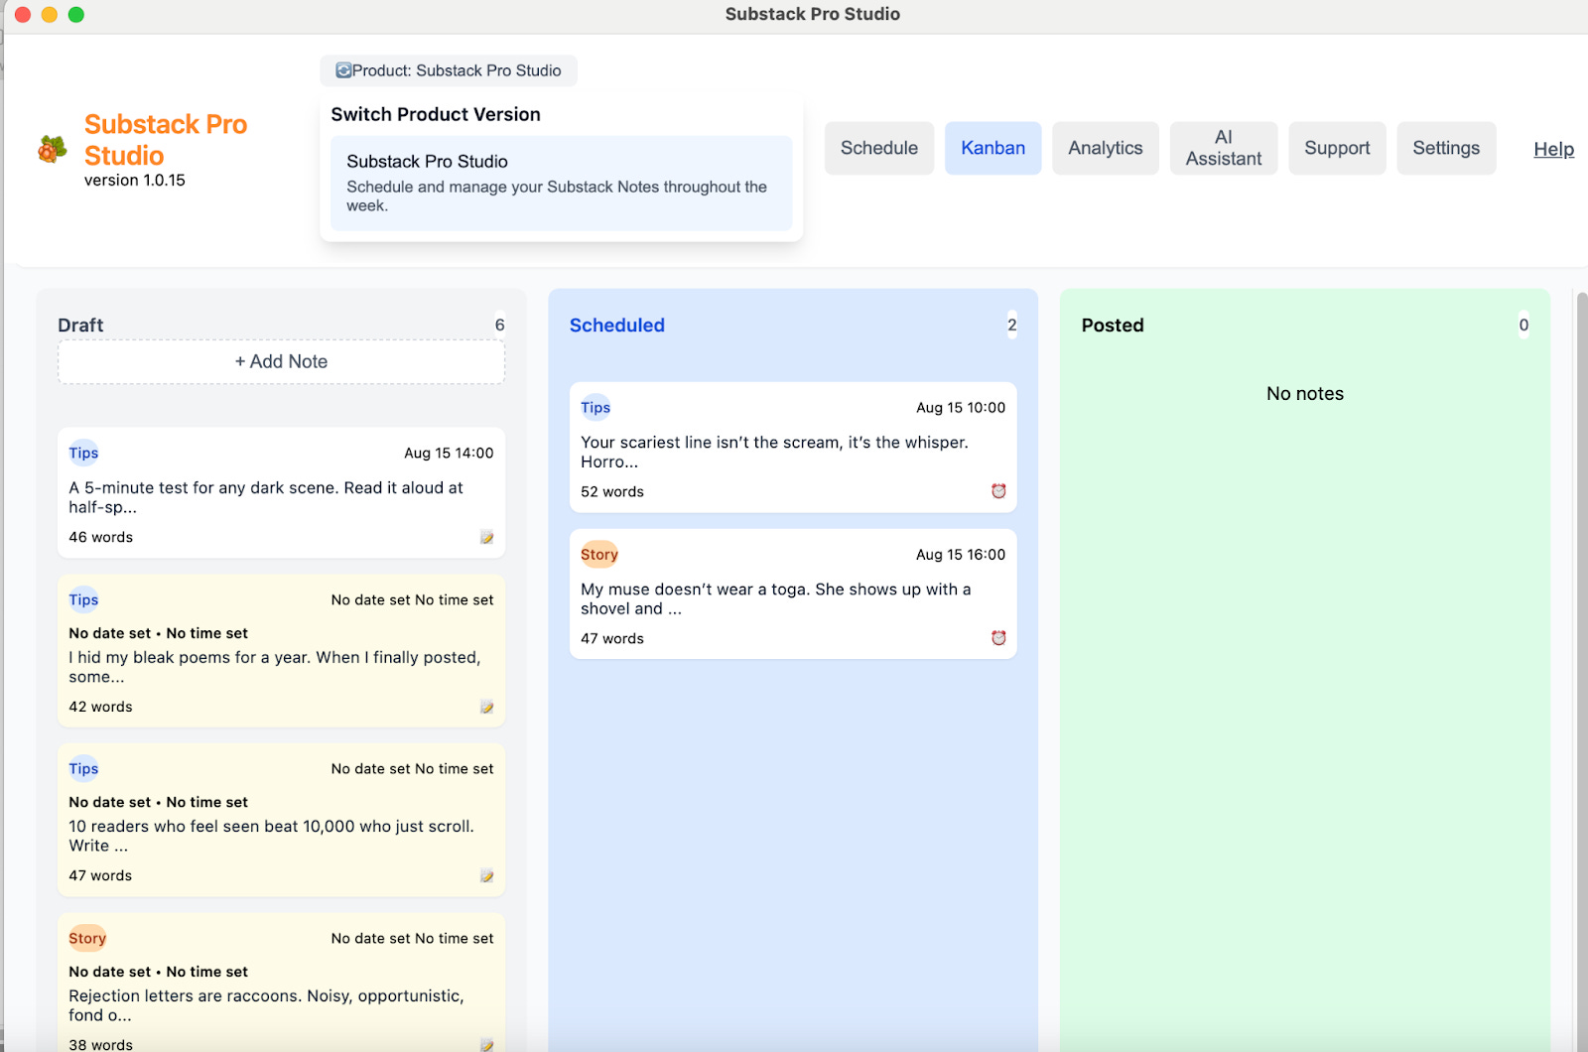The width and height of the screenshot is (1588, 1052).
Task: Click the 'No notes' text in Posted column
Action: [x=1305, y=394]
